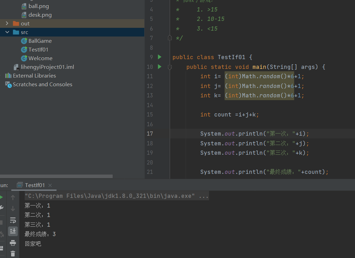Click console output line '最终成绩: 3'
The height and width of the screenshot is (258, 355).
coord(40,234)
